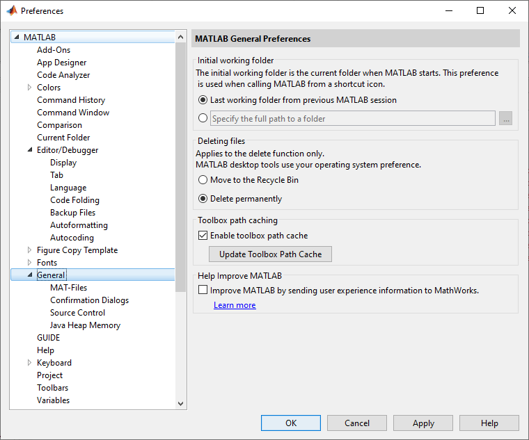The height and width of the screenshot is (440, 529).
Task: Expand the Colors tree node
Action: (29, 88)
